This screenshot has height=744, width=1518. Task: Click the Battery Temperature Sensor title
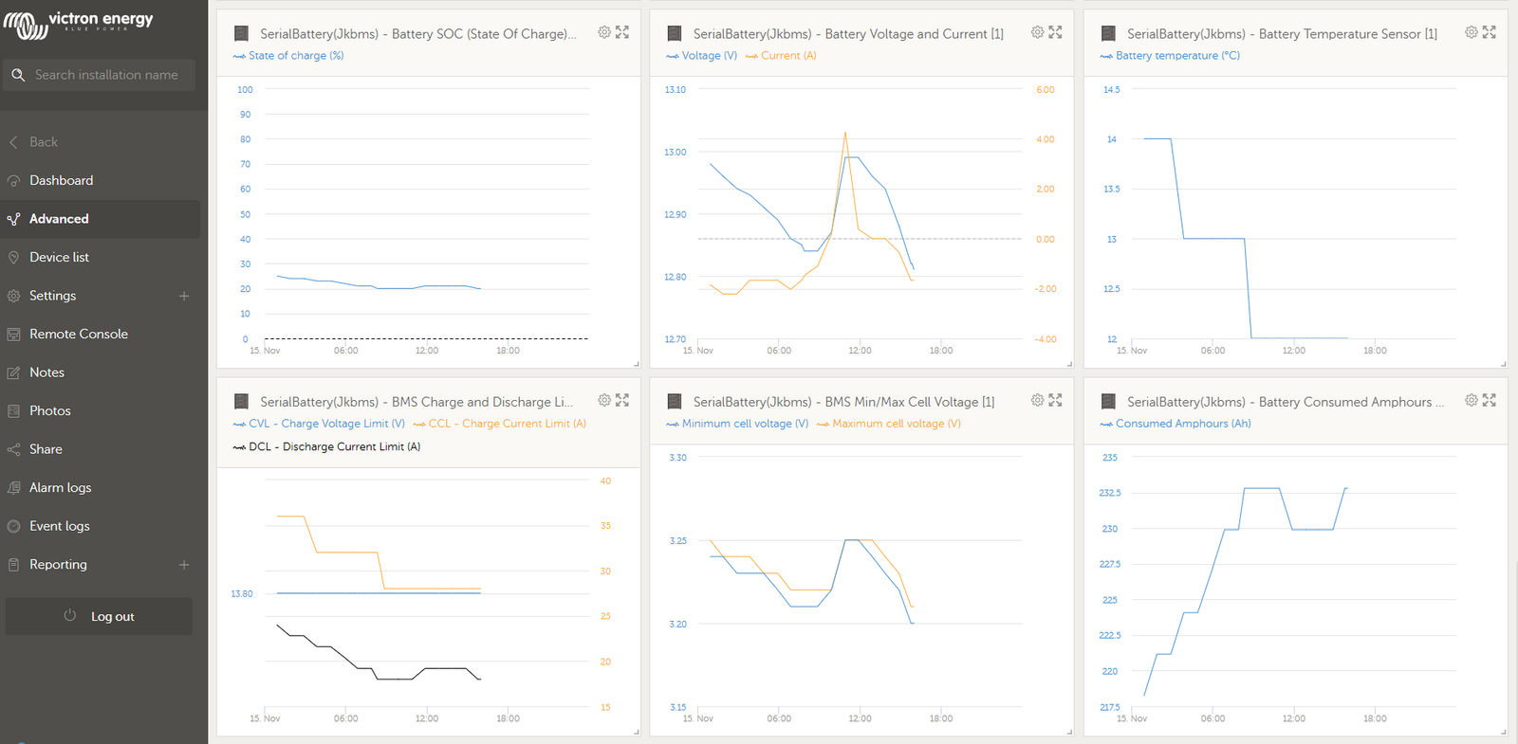(1282, 34)
